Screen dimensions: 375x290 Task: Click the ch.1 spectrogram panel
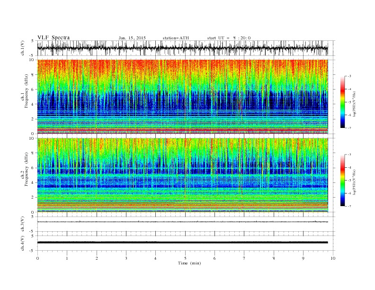[x=182, y=97]
